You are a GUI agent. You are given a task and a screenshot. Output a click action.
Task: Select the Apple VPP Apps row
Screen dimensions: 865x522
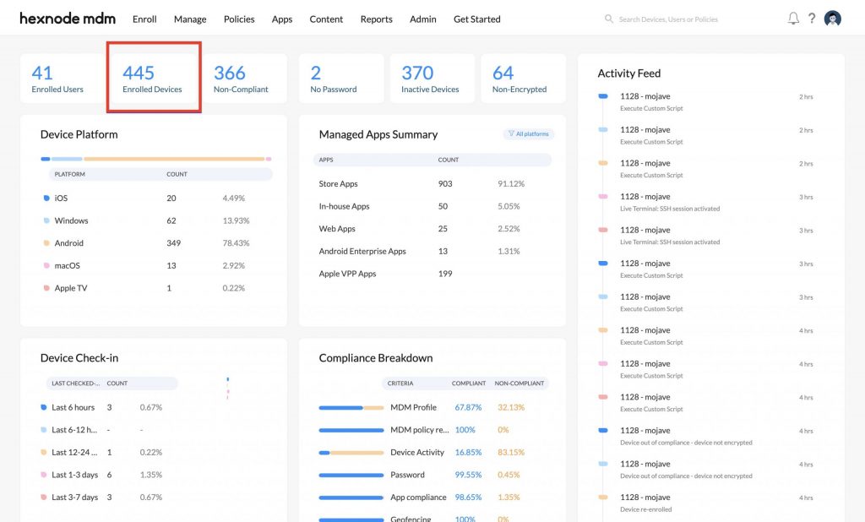[x=432, y=274]
